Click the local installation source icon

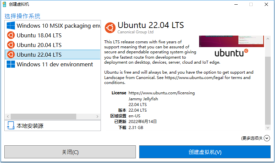(x=11, y=126)
